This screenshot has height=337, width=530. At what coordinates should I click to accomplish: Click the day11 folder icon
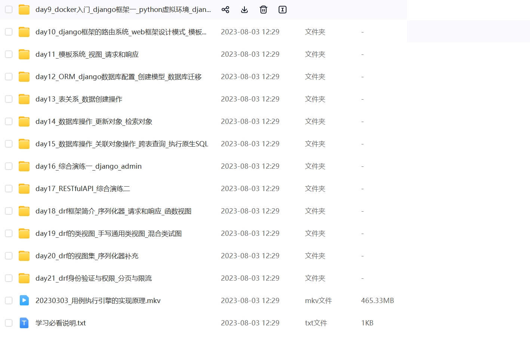pos(24,54)
